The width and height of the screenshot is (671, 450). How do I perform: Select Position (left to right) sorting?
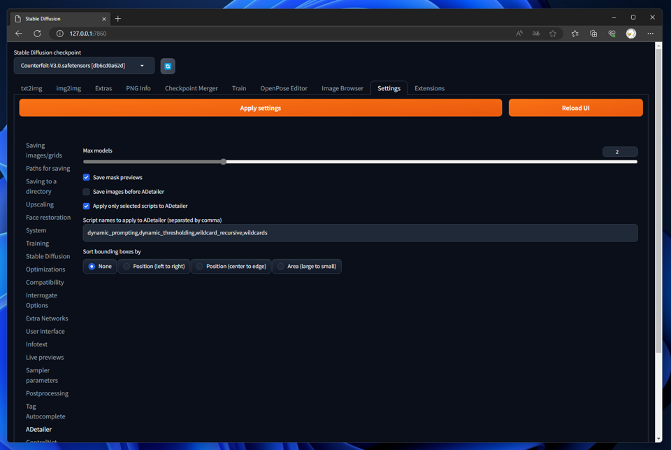pyautogui.click(x=154, y=266)
